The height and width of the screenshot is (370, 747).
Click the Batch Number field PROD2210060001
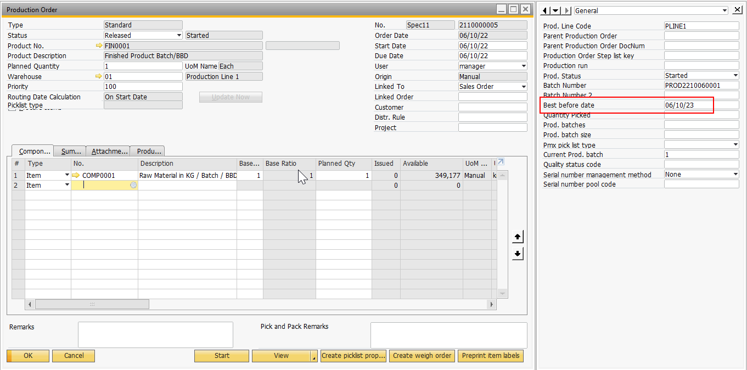click(x=701, y=86)
